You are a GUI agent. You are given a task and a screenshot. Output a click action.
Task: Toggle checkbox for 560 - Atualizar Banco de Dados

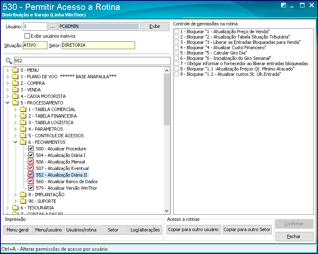31,181
